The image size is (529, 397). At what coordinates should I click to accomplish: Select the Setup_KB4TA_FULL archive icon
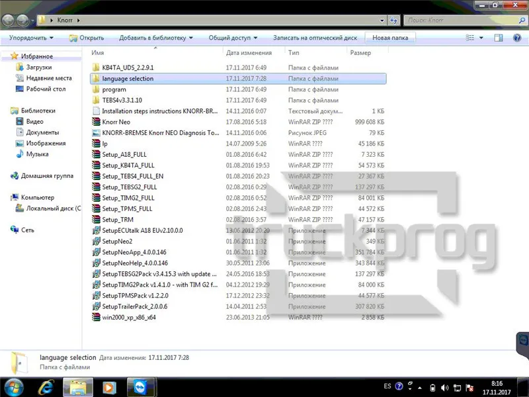point(96,165)
